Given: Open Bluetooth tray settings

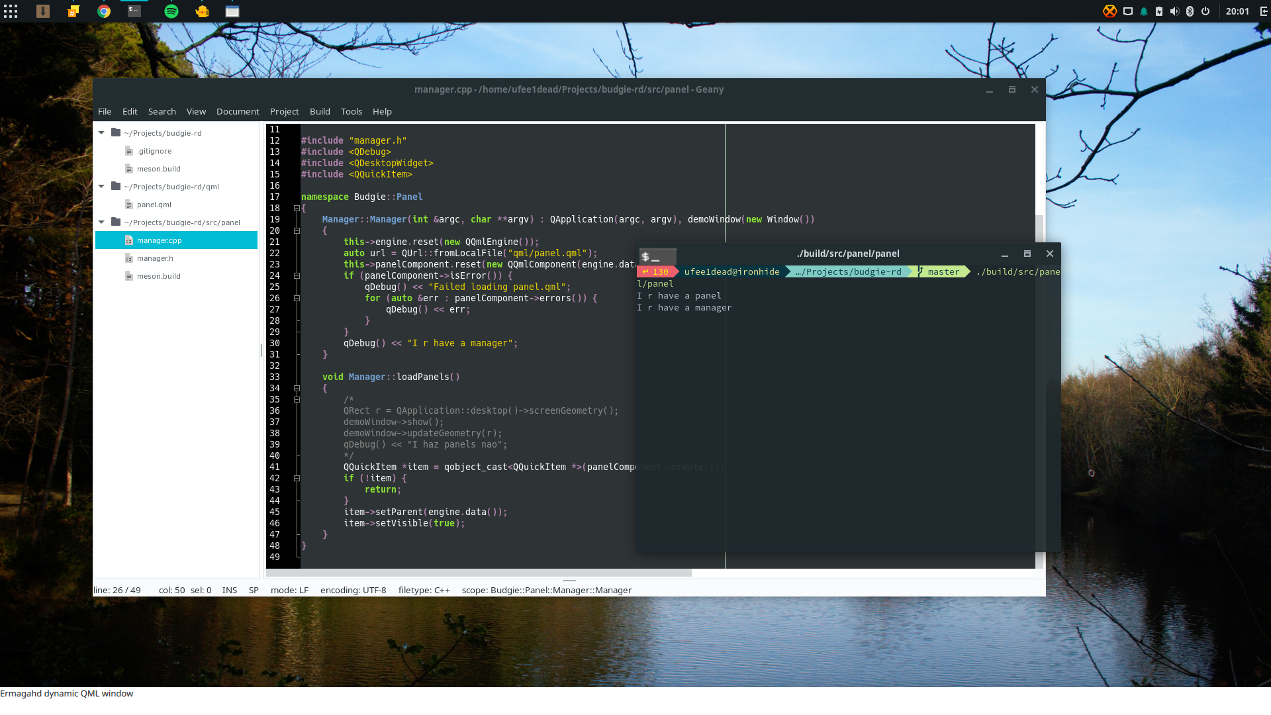Looking at the screenshot, I should point(1190,11).
